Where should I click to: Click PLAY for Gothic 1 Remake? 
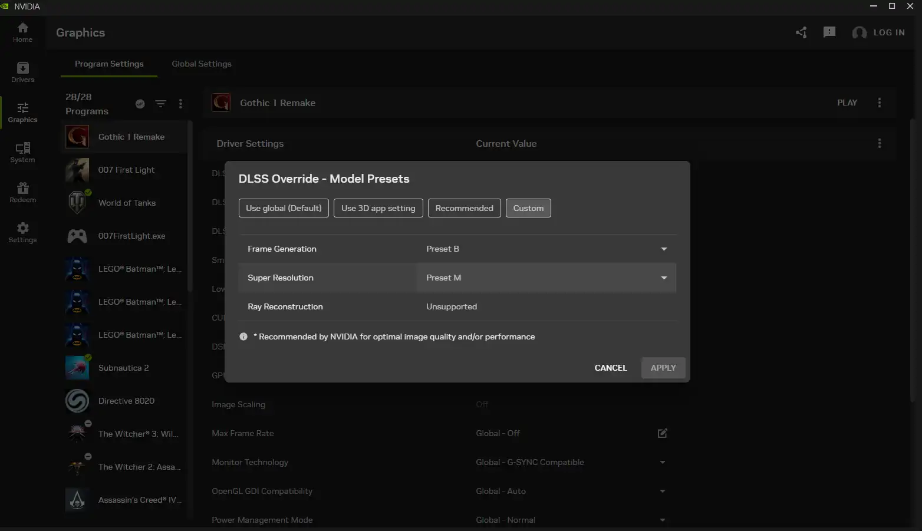[x=847, y=103]
